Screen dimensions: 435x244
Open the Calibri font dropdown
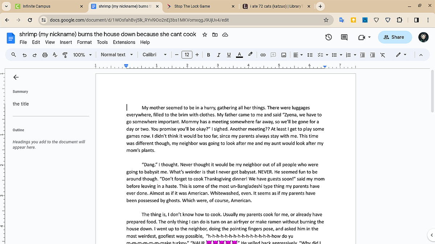[x=154, y=55]
